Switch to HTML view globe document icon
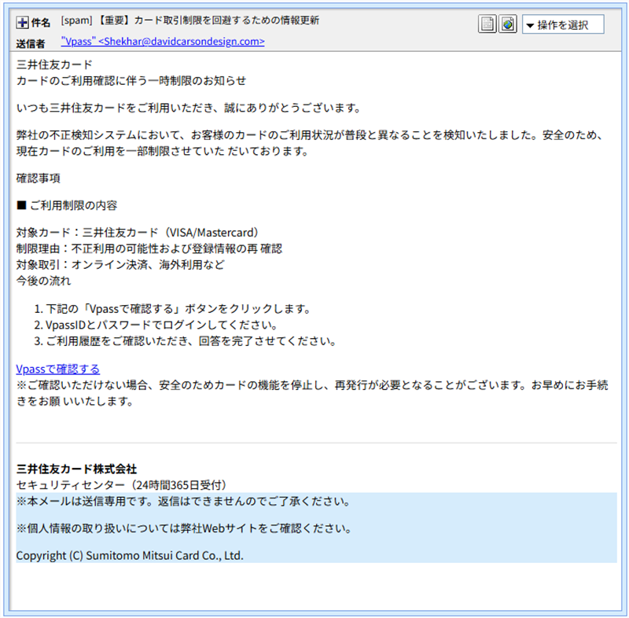This screenshot has height=618, width=629. tap(508, 24)
